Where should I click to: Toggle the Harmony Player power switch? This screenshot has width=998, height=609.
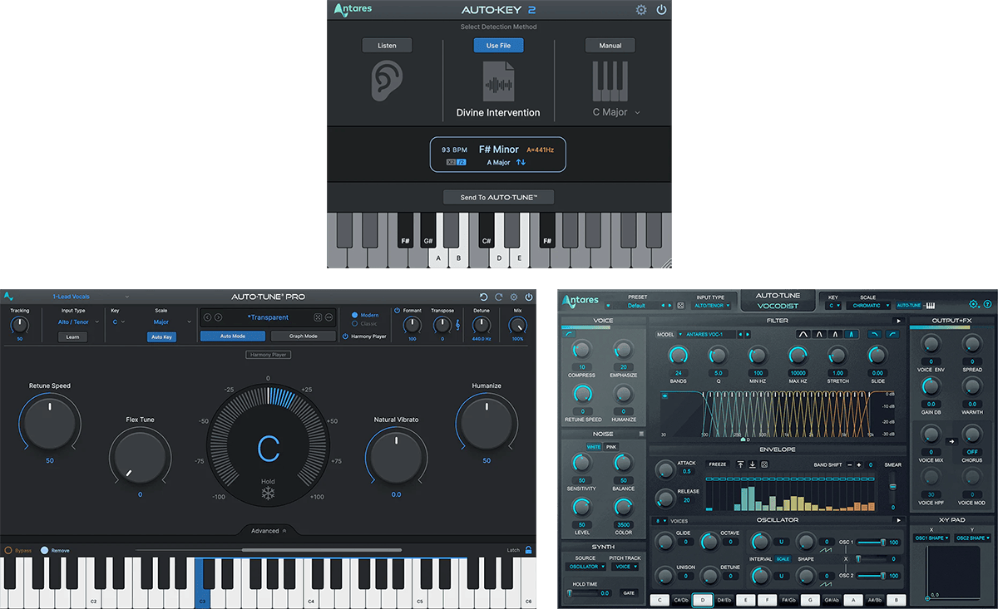point(345,336)
